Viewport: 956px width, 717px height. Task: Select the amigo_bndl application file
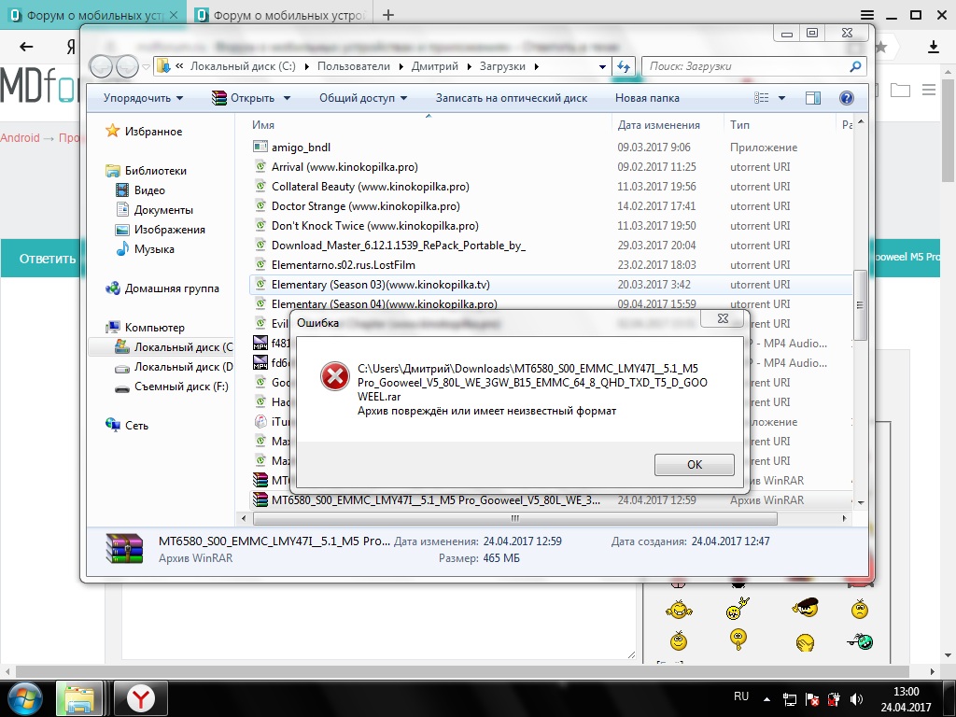(x=301, y=148)
